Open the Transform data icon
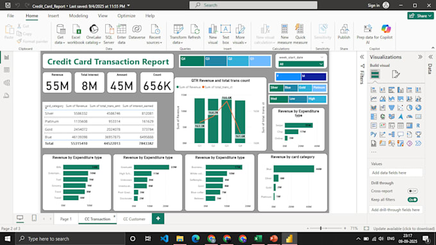The width and height of the screenshot is (436, 245). tap(178, 29)
